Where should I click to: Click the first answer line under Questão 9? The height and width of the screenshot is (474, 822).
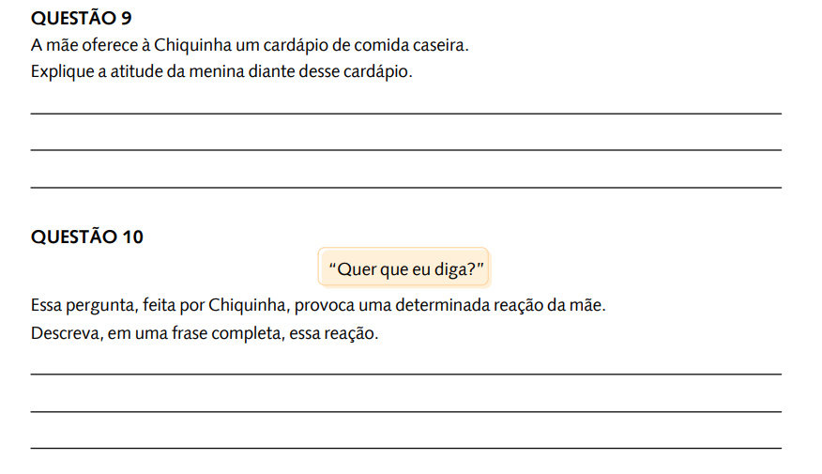[405, 114]
